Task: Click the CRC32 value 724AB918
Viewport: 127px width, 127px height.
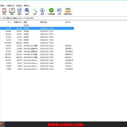Action: coord(69,60)
